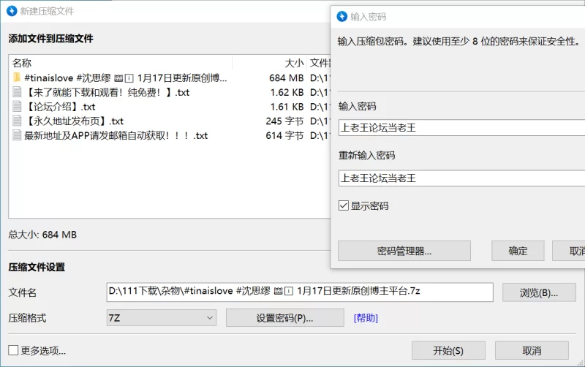
Task: Select 最新地址及APP请发邮箱自动获取！！！.txt
Action: tap(116, 135)
